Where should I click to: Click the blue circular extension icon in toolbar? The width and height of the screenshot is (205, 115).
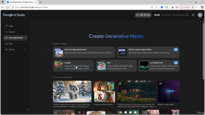[x=162, y=7]
